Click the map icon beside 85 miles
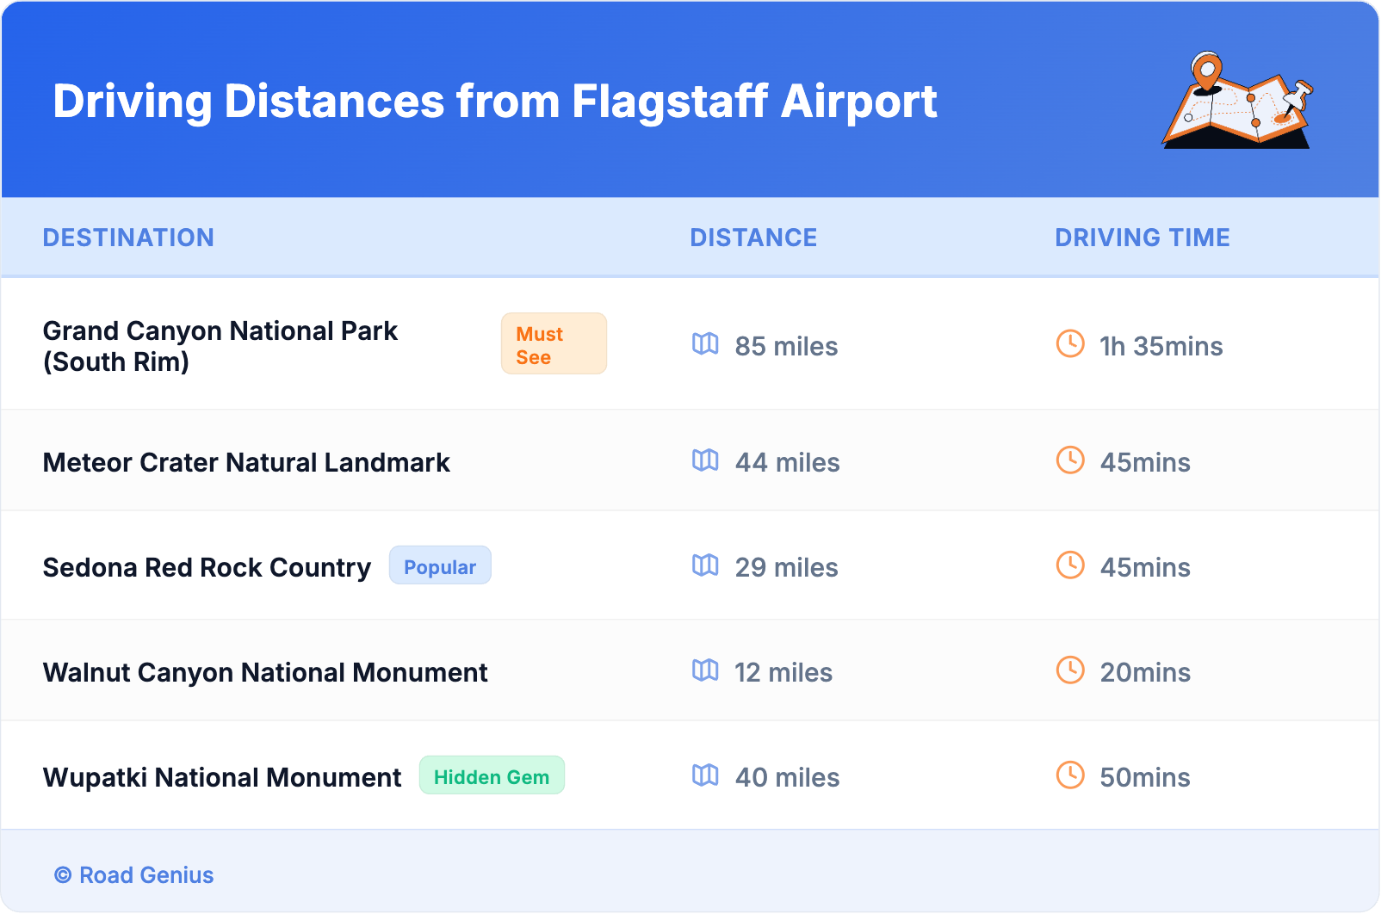The width and height of the screenshot is (1381, 914). coord(705,344)
